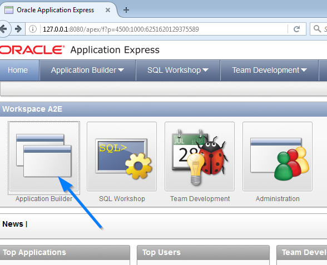
Task: Click the Workspace A2E heading
Action: point(32,109)
